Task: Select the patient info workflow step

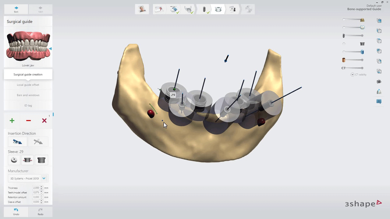Action: click(142, 9)
